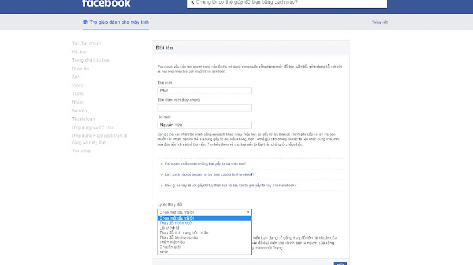Open 'Ứng dụng Facebook trên di động' sidebar link

[x=99, y=139]
